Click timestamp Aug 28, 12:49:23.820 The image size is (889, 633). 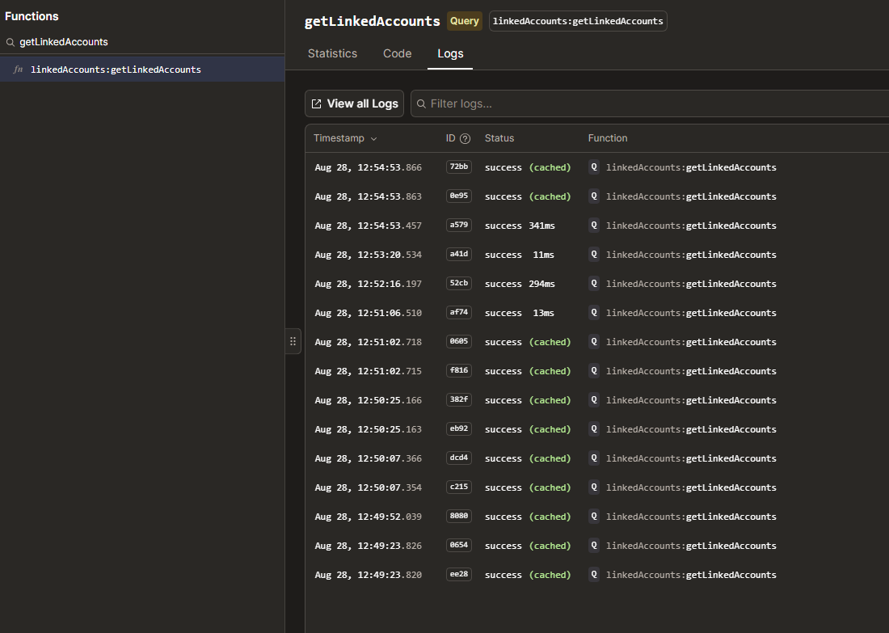[369, 575]
